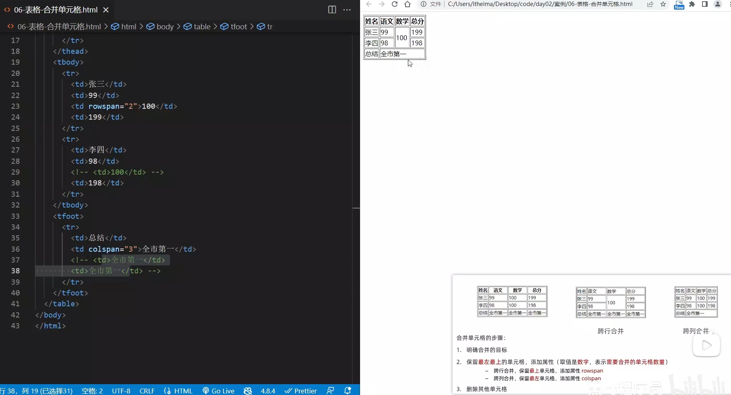Click line number 23 in the gutter
Image resolution: width=731 pixels, height=395 pixels.
(x=15, y=106)
